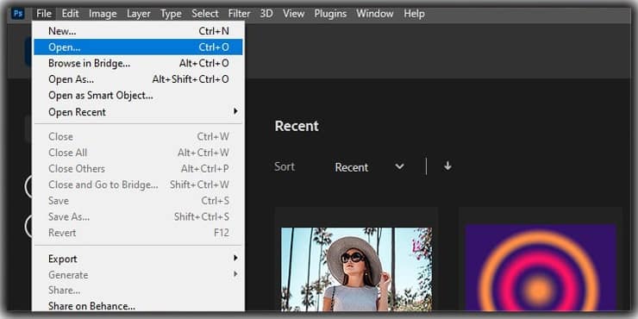This screenshot has width=638, height=319.
Task: Expand the Open Recent submenu
Action: point(138,112)
